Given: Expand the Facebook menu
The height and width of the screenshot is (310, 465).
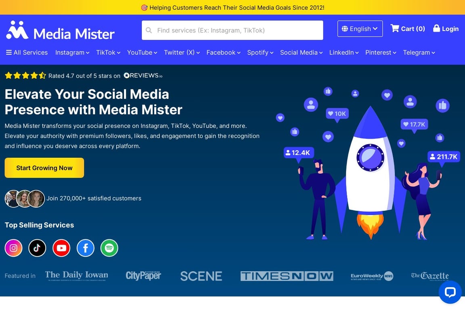Looking at the screenshot, I should tap(223, 52).
